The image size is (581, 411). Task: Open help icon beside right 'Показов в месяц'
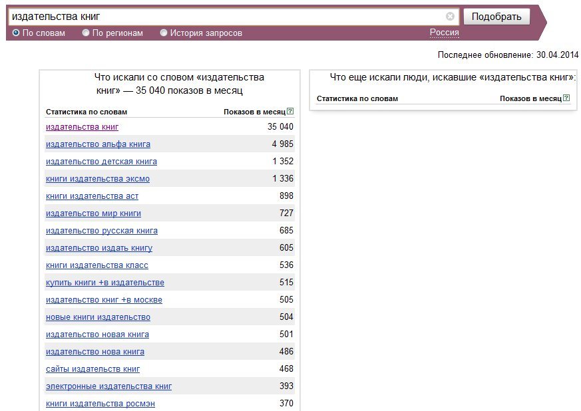point(566,98)
